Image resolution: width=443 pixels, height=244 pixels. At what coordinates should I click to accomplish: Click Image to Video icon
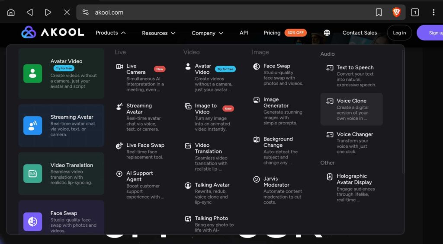tap(188, 106)
